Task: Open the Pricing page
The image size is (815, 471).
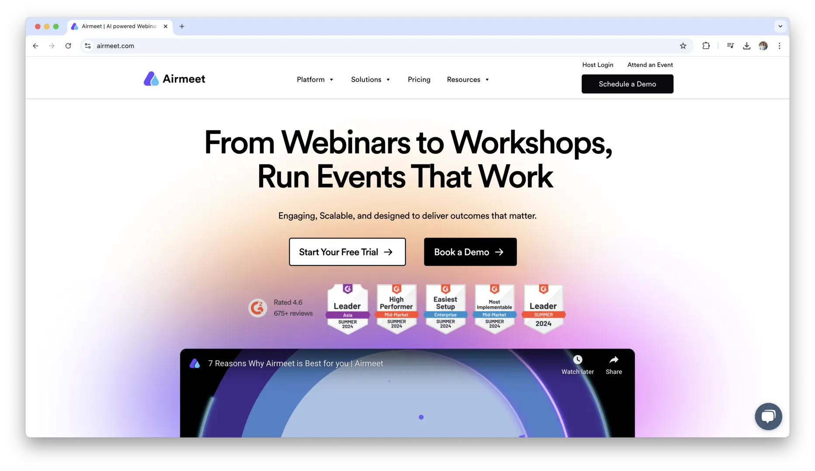Action: click(x=419, y=79)
